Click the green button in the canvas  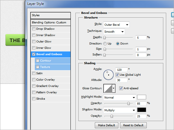tap(15, 40)
